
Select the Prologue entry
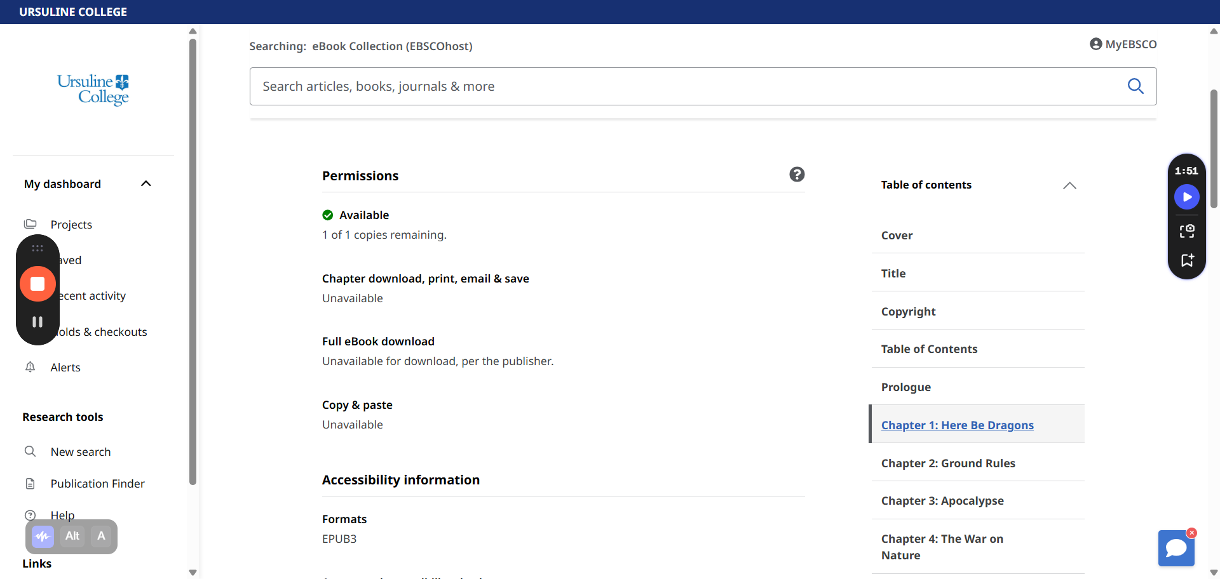point(905,387)
